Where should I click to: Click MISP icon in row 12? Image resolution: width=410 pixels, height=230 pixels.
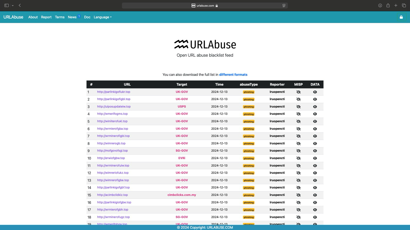[298, 173]
